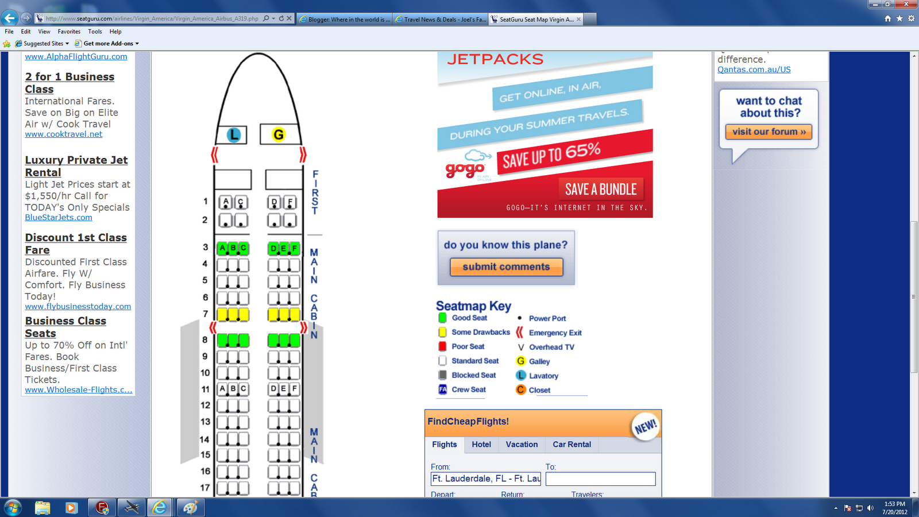Screen dimensions: 919x517
Task: Open browser settings gear icon
Action: pos(911,18)
